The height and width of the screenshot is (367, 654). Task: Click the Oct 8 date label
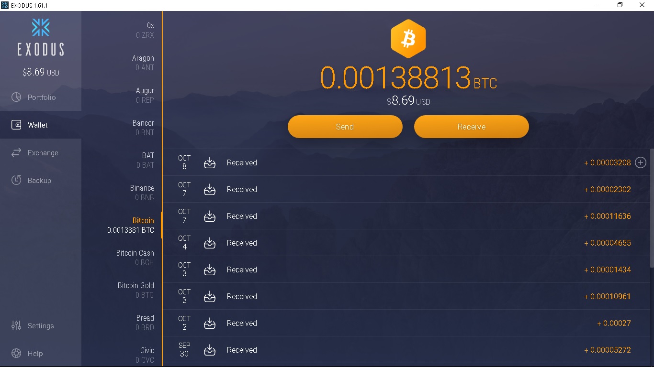tap(184, 162)
